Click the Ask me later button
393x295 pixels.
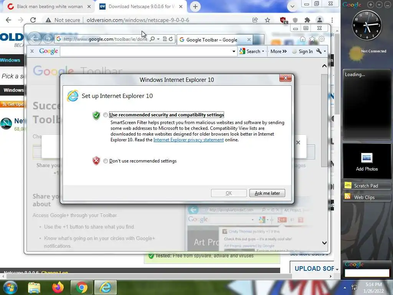click(267, 193)
